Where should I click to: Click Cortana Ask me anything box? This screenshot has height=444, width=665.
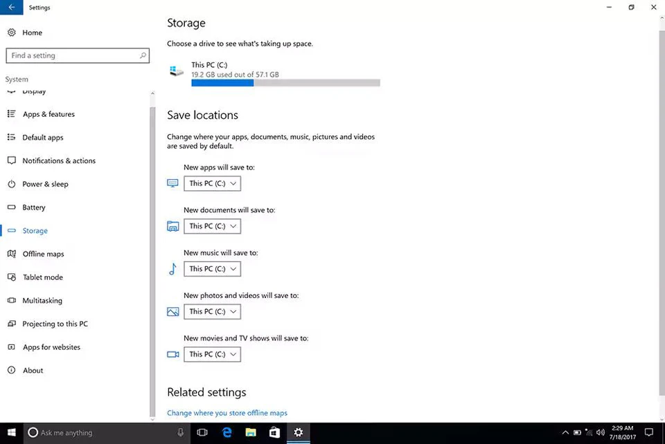pos(107,432)
